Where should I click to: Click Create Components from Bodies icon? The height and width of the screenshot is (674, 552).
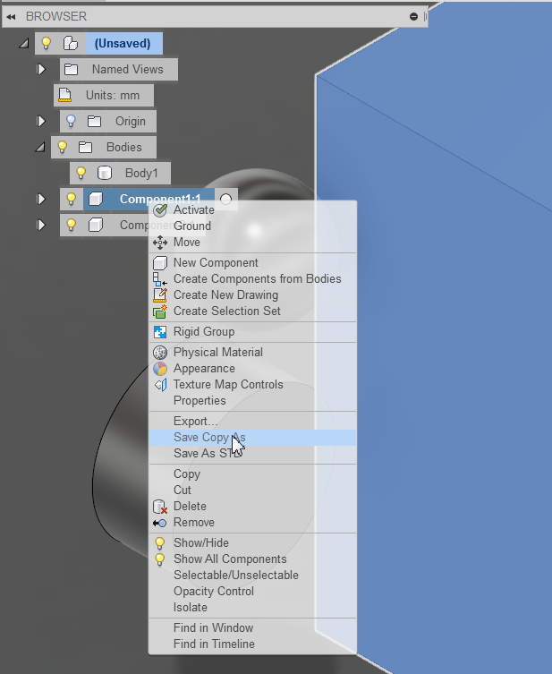point(160,279)
